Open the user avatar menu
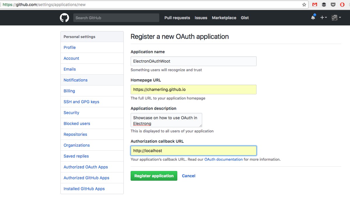350x197 pixels. [x=336, y=18]
